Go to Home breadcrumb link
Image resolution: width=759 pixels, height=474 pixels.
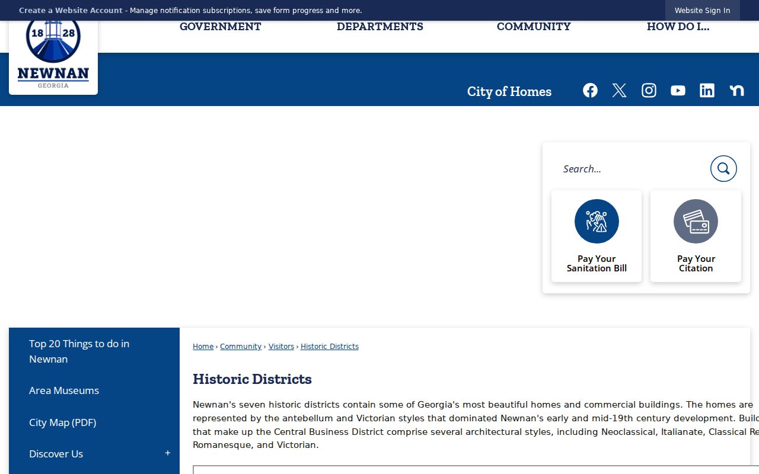click(x=203, y=347)
